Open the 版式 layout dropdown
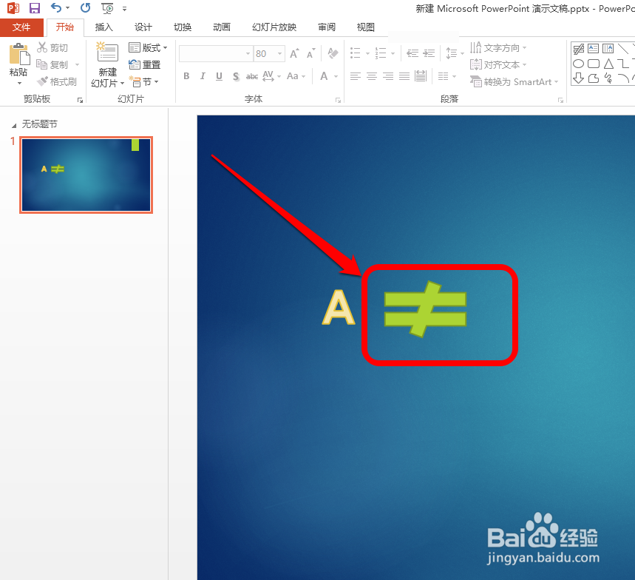 tap(148, 47)
